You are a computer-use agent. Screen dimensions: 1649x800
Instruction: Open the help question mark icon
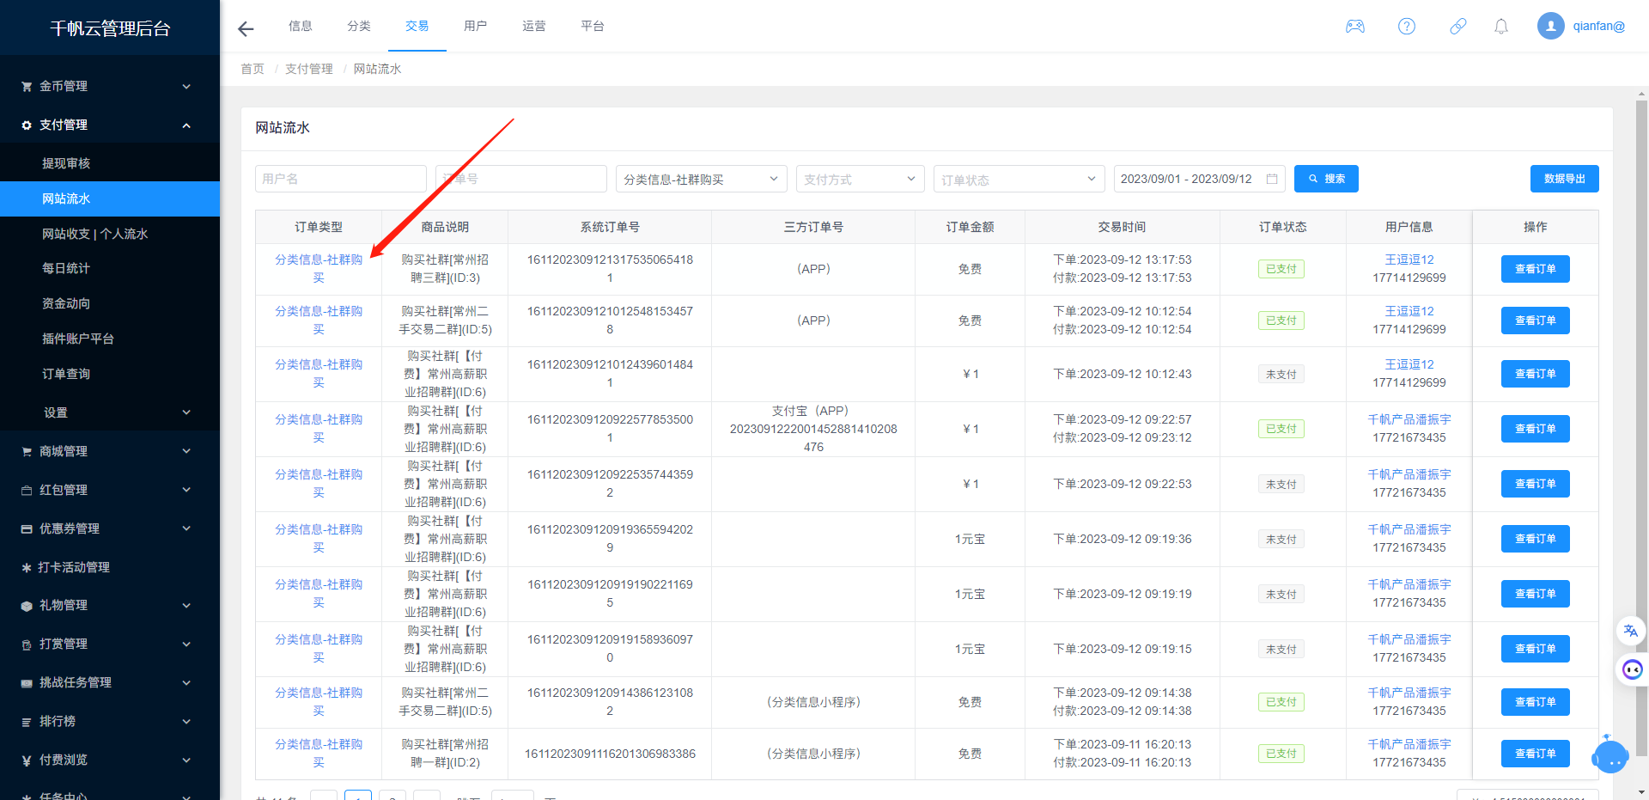(x=1407, y=27)
